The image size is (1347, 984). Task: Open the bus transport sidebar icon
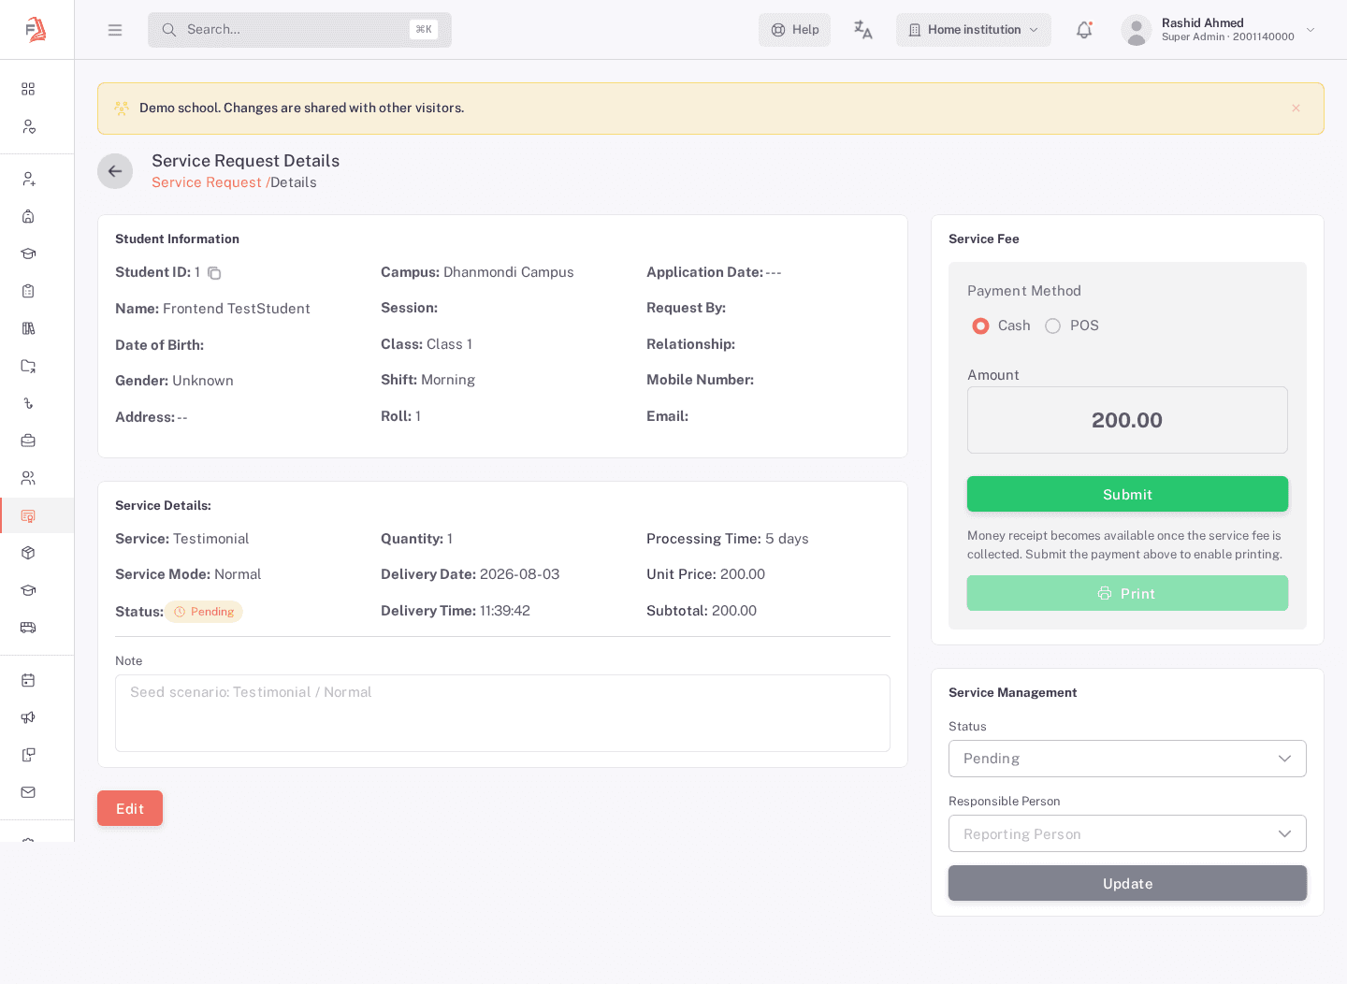(28, 628)
